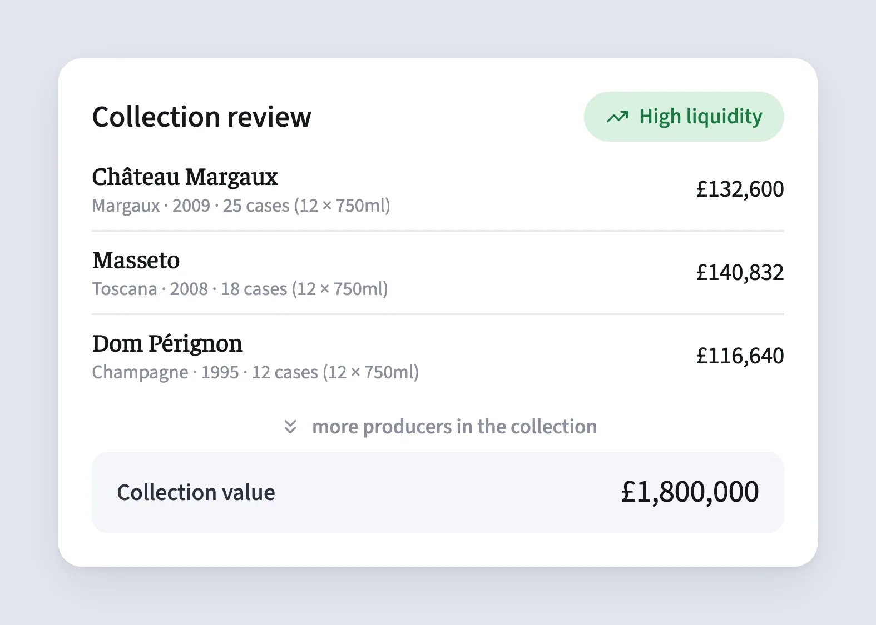The image size is (876, 625).
Task: Click the Collection review heading
Action: (x=202, y=117)
